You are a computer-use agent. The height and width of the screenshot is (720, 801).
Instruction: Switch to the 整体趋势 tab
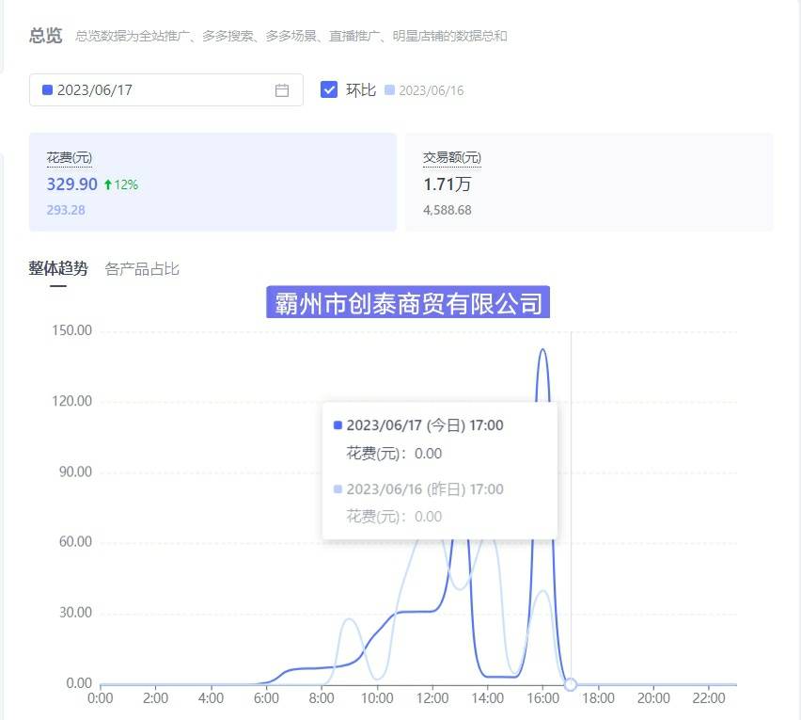pos(58,269)
